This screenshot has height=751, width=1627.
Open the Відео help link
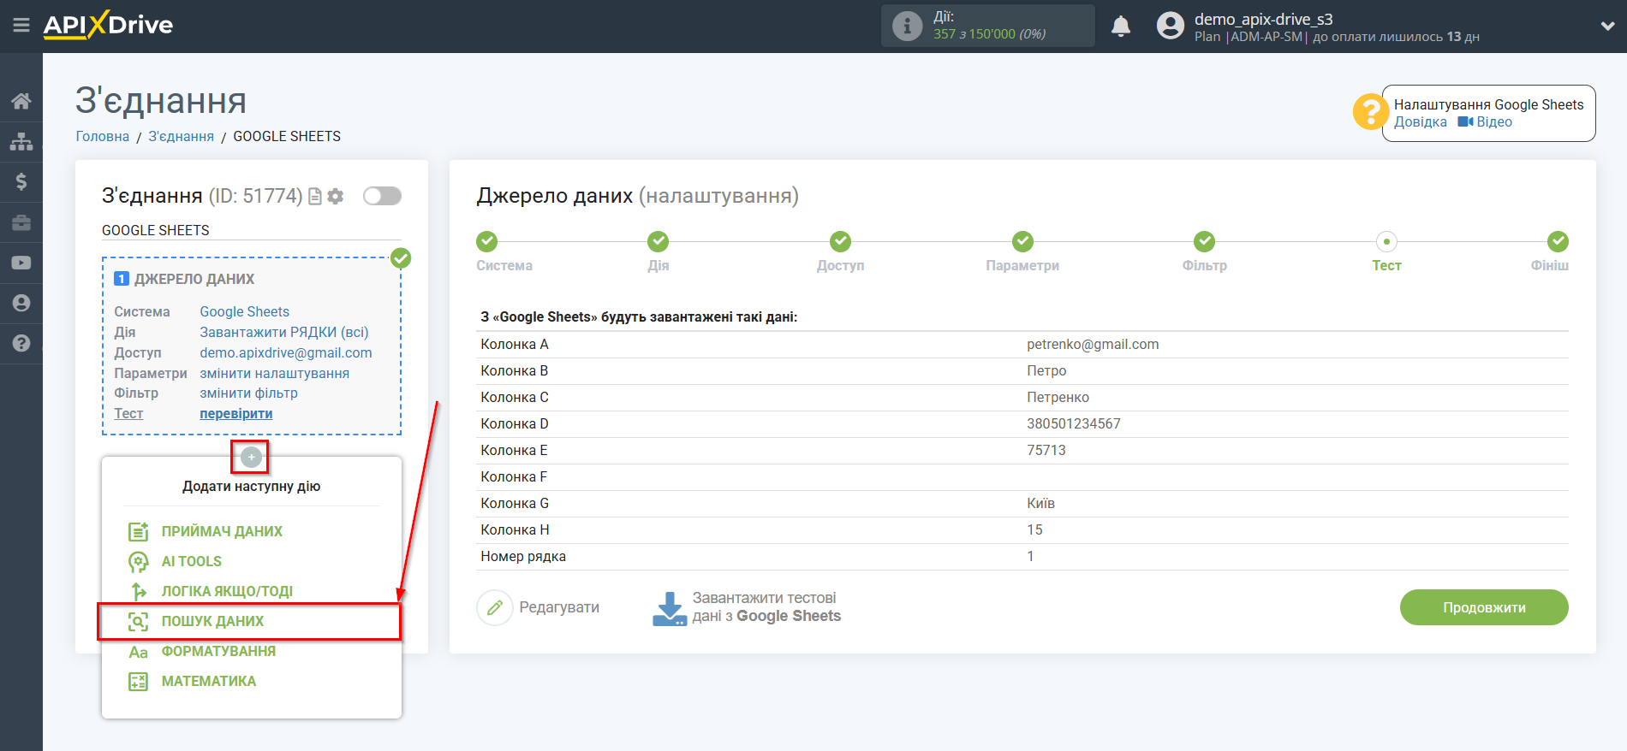[1486, 121]
